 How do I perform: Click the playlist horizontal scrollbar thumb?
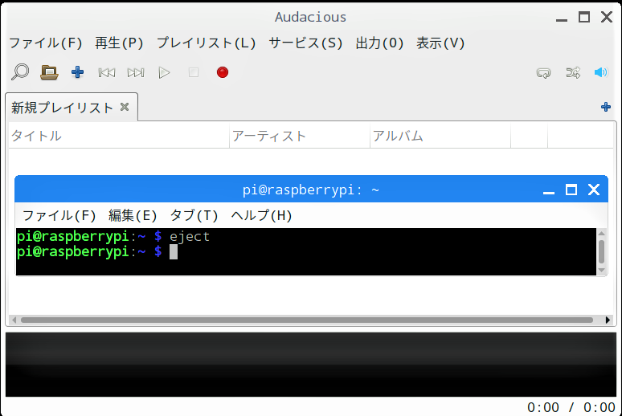tap(307, 320)
